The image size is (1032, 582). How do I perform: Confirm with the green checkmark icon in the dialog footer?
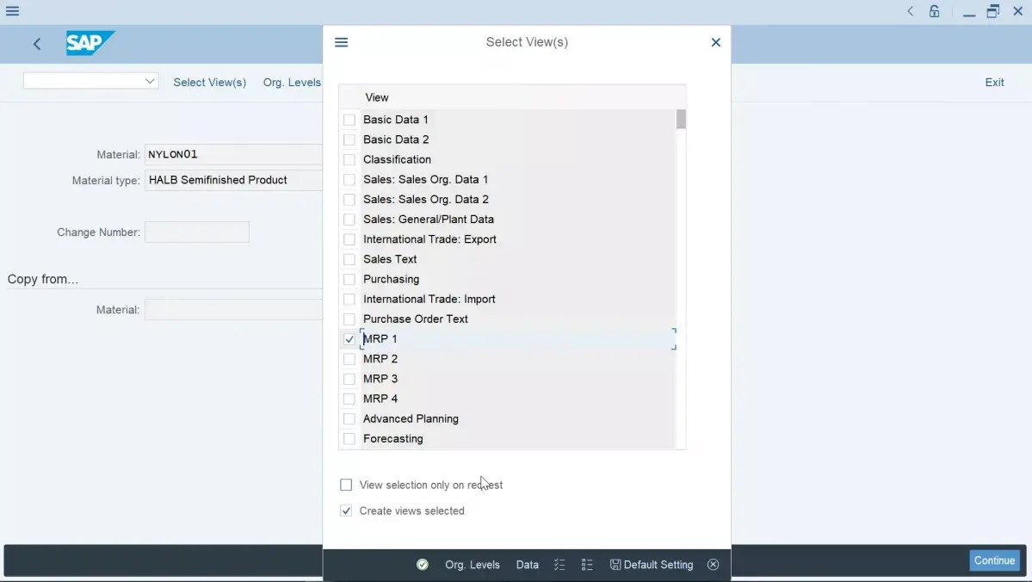(423, 565)
